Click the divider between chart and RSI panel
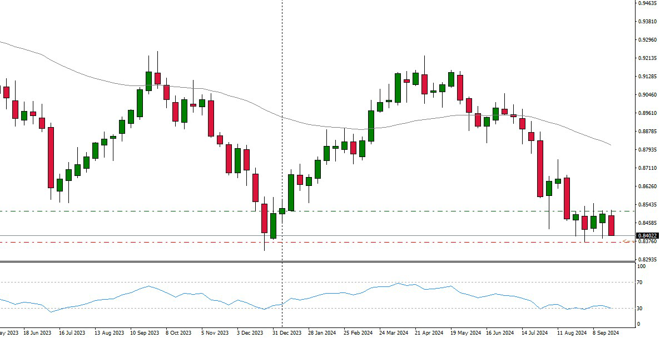This screenshot has height=338, width=660. 317,261
